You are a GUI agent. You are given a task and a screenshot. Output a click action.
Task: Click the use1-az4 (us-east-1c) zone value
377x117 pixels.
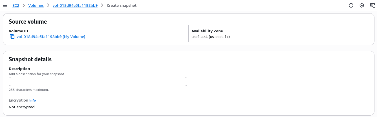click(210, 37)
